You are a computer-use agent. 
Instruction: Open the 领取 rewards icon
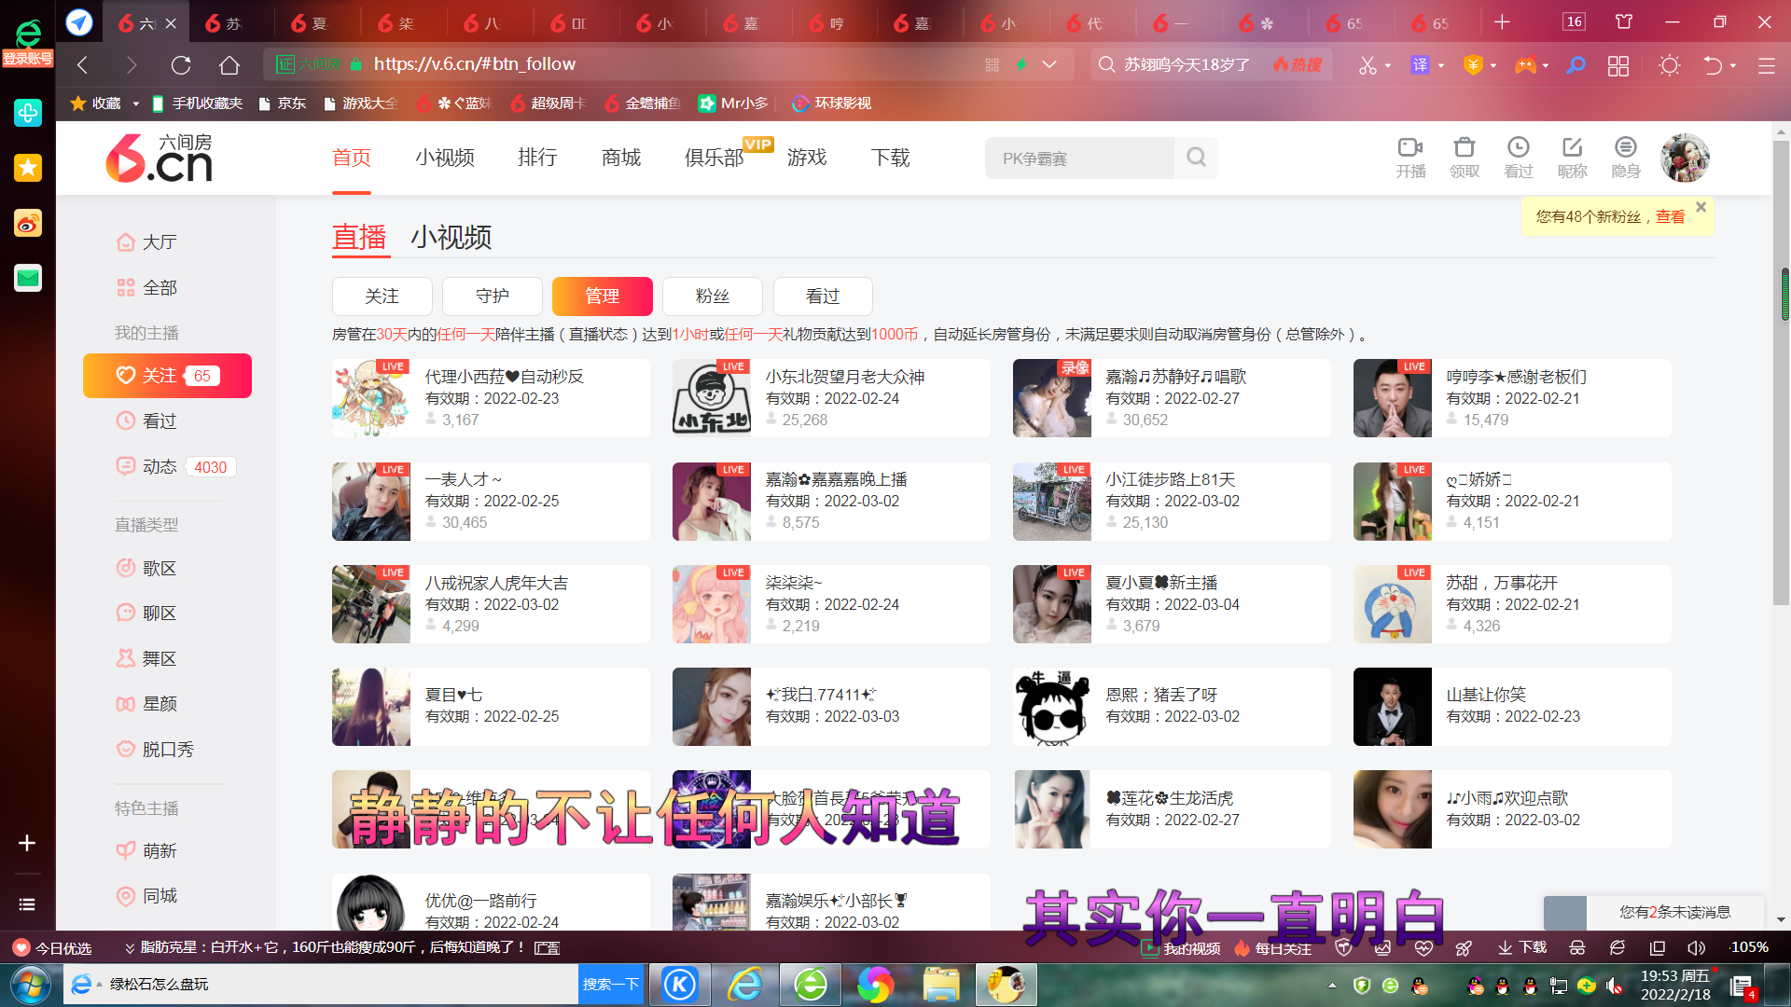[1464, 157]
